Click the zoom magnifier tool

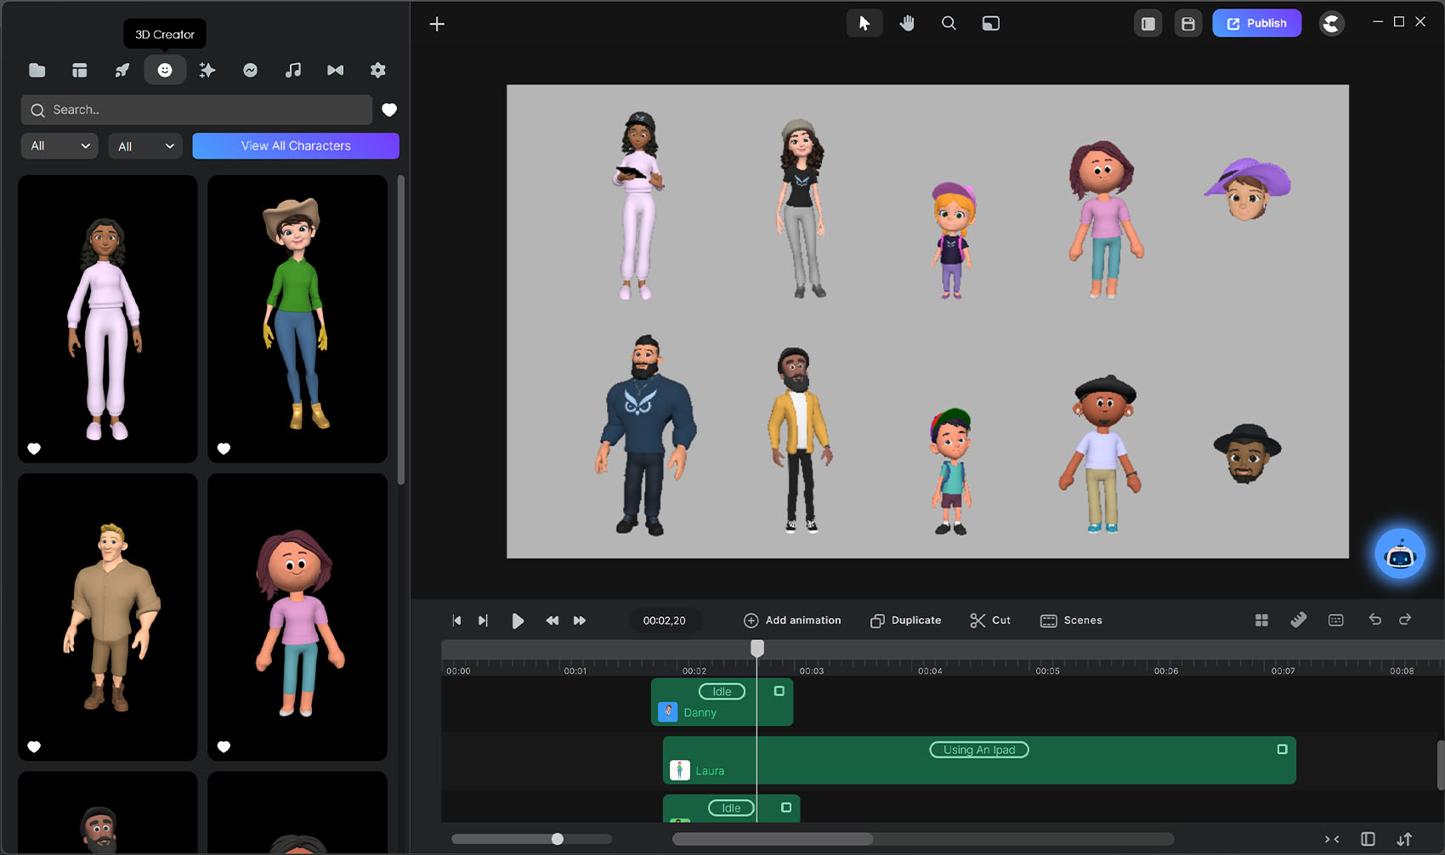point(949,24)
